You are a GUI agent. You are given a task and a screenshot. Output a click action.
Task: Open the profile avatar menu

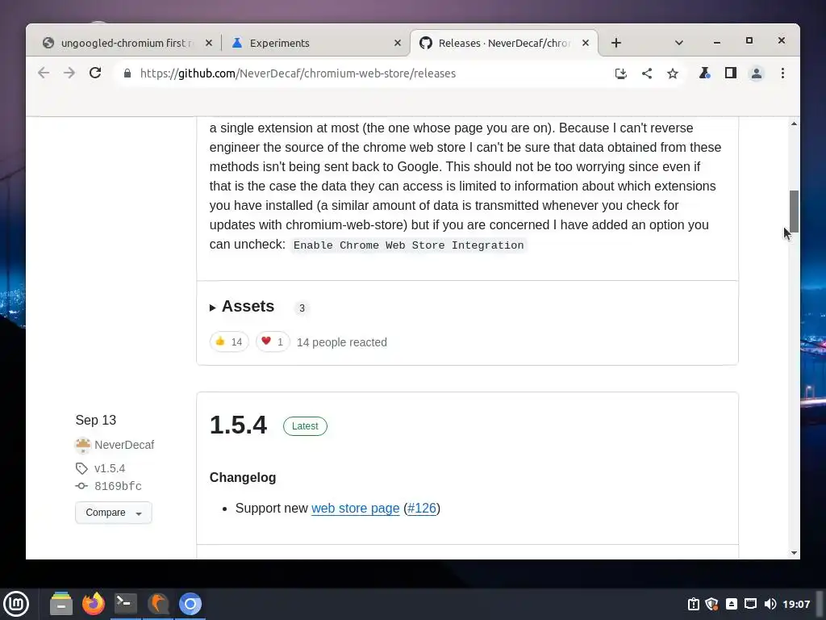click(x=757, y=73)
